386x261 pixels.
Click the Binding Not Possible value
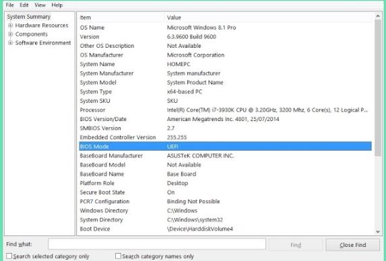193,201
